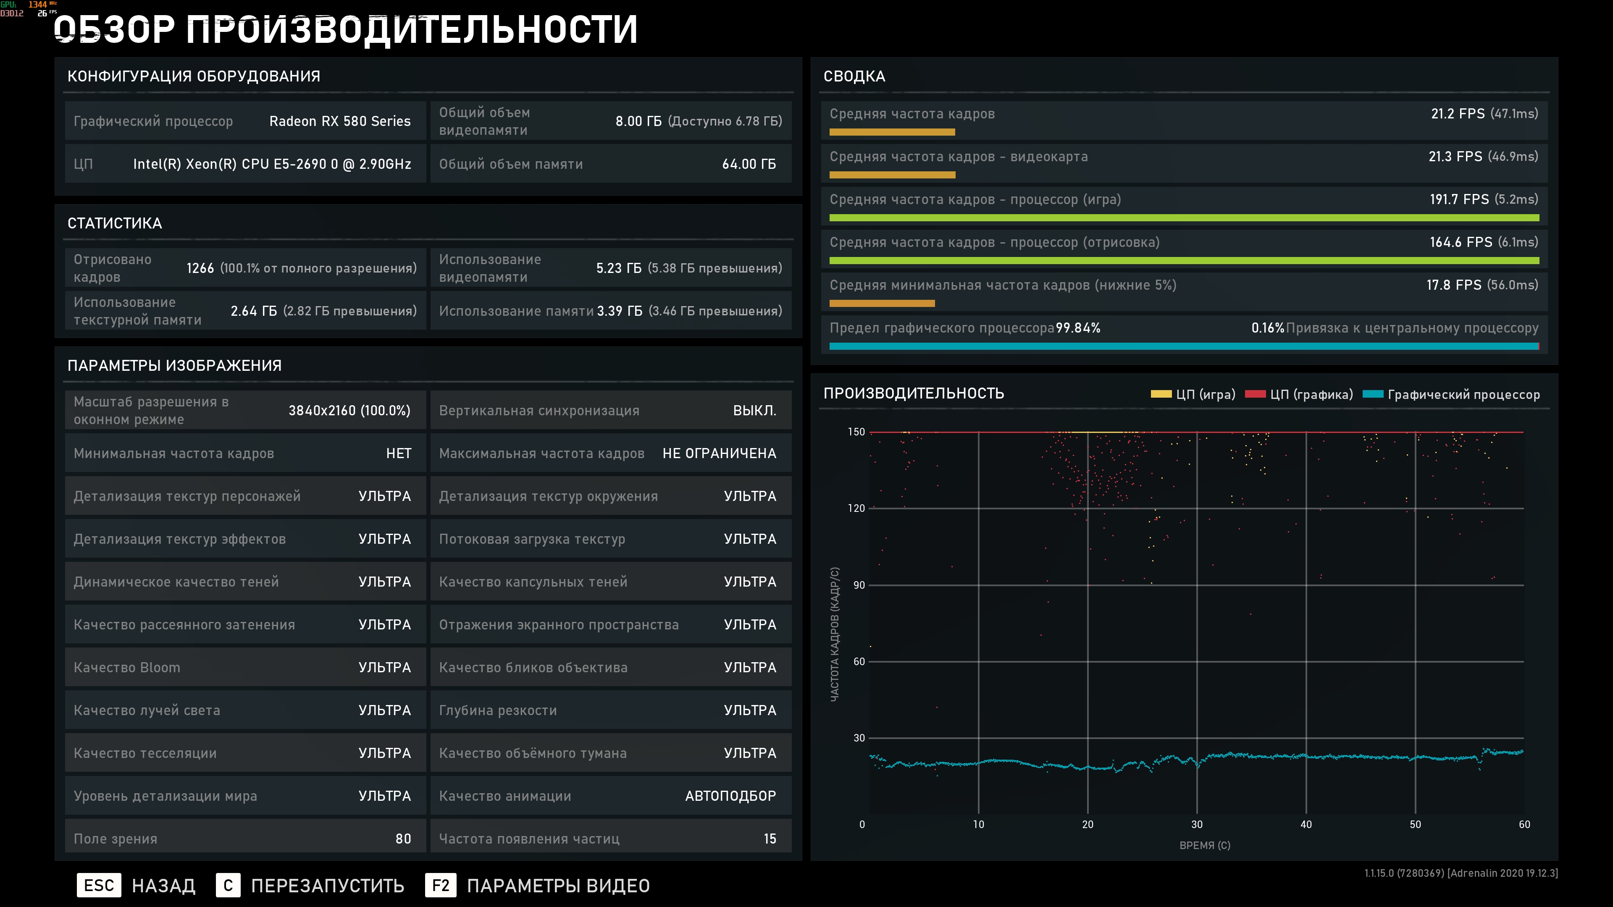Open ПАРАМЕТРЫ ВИДЕО settings
This screenshot has width=1613, height=907.
[558, 886]
